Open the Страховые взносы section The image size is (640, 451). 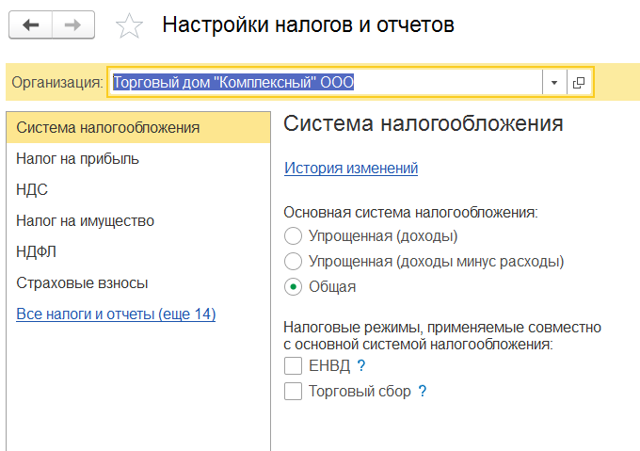[82, 282]
